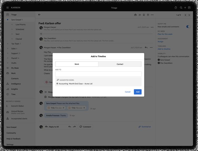Screen dimensions: 198x151
Task: Open the conversation toolbar more options dots
Action: tap(152, 15)
